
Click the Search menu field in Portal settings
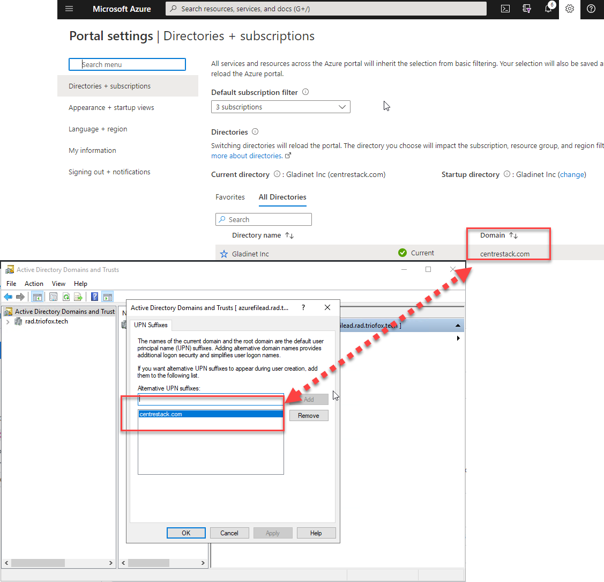[127, 64]
